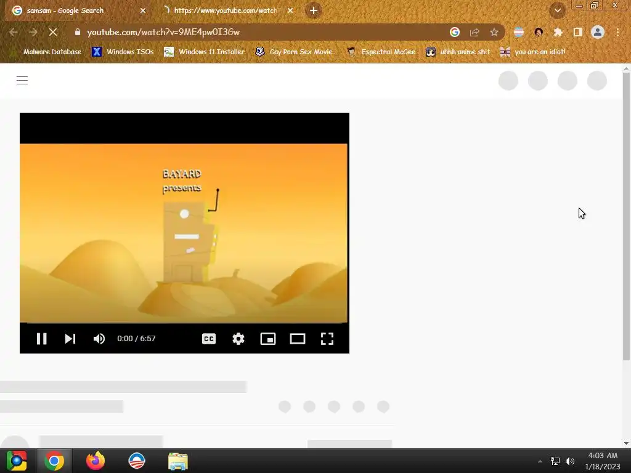
Task: Switch to theater mode
Action: (x=298, y=339)
